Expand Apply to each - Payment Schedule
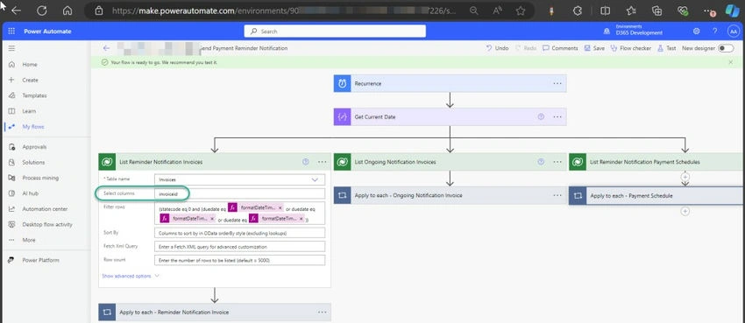The height and width of the screenshot is (323, 745). 656,195
